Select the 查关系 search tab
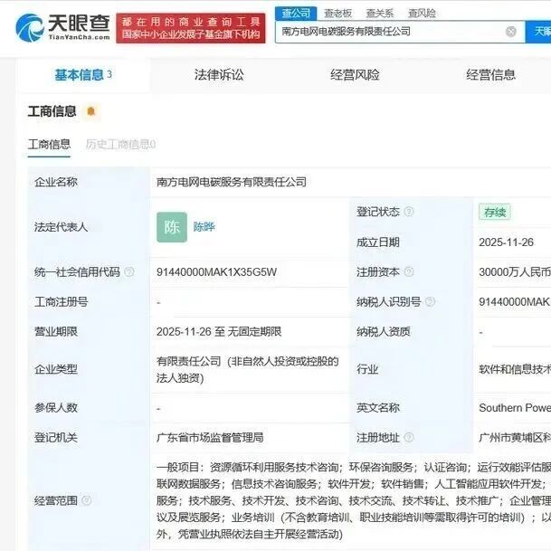The width and height of the screenshot is (551, 551). tap(380, 14)
